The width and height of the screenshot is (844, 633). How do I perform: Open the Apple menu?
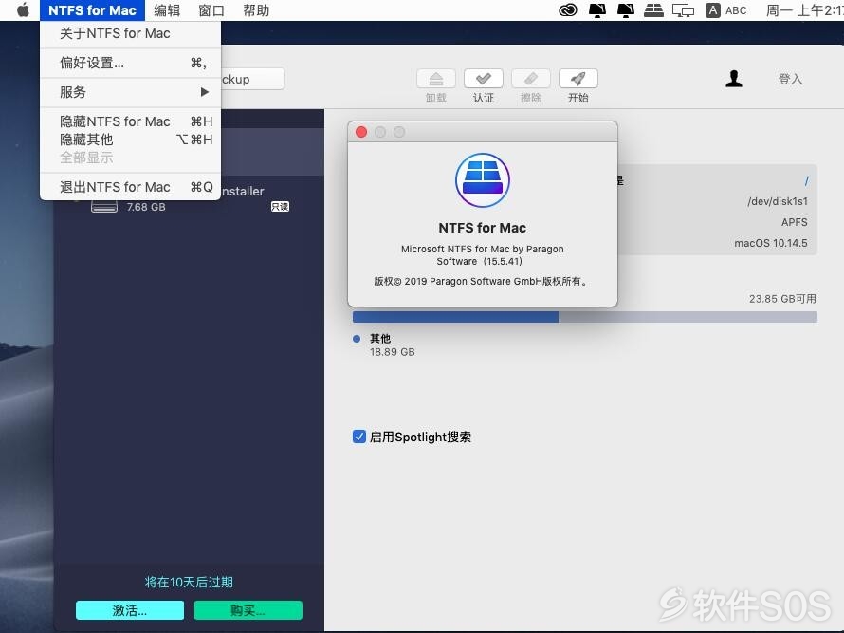[23, 10]
